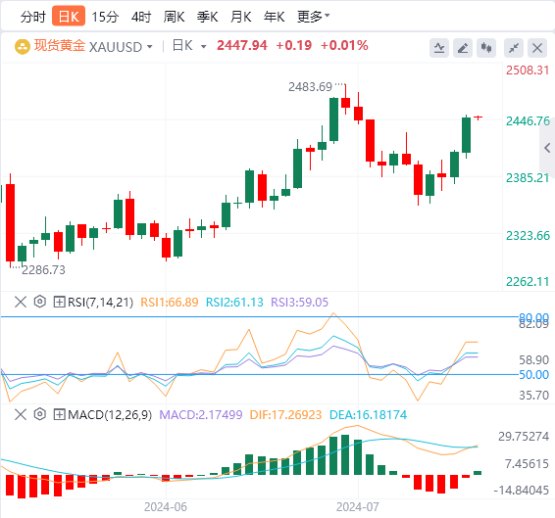Image resolution: width=555 pixels, height=518 pixels.
Task: Click the RSI 35.70 axis label
Action: 533,395
